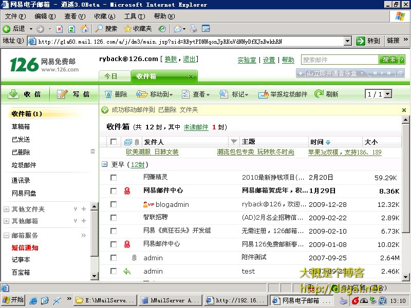The width and height of the screenshot is (411, 308).
Task: Click the 举报垃圾邮件 report spam icon
Action: click(263, 94)
